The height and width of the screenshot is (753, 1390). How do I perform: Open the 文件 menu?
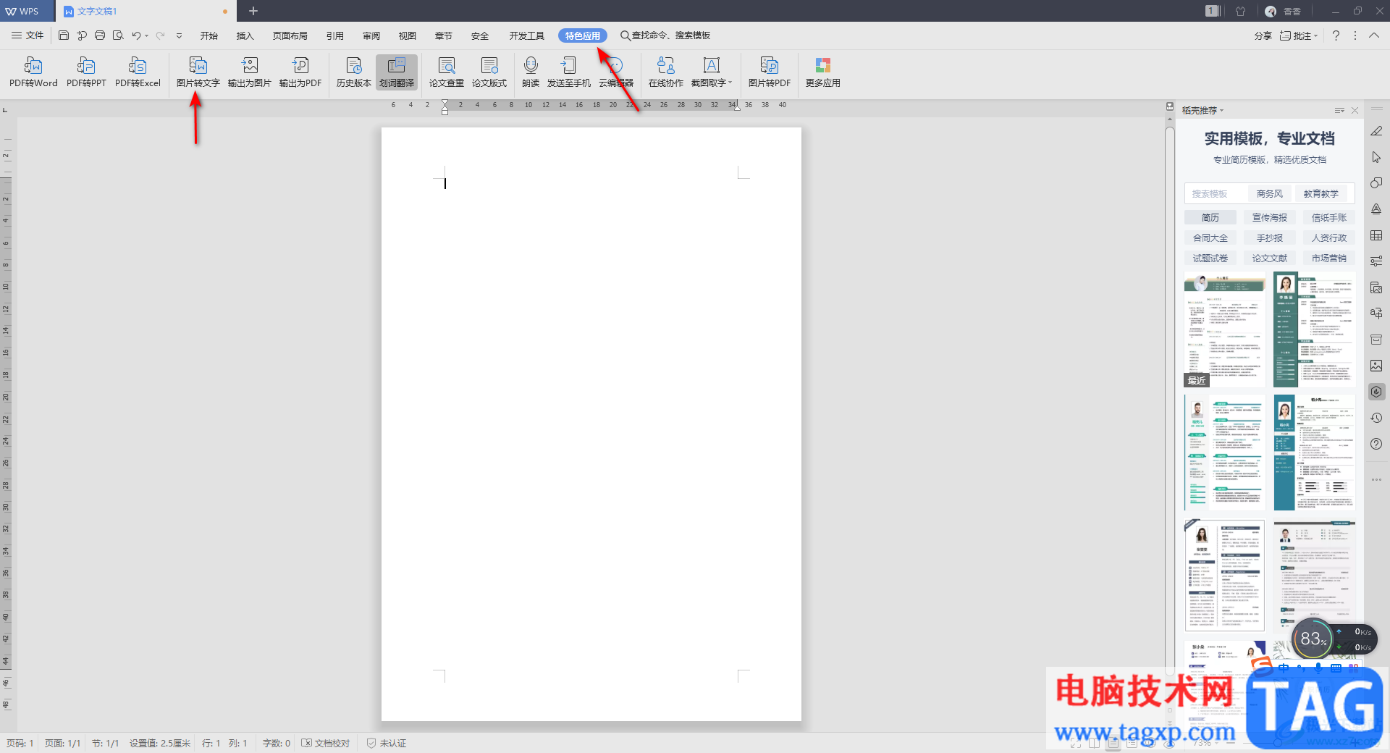(x=28, y=35)
